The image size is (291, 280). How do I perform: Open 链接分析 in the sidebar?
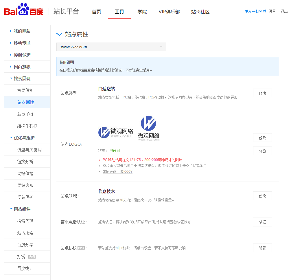(27, 162)
